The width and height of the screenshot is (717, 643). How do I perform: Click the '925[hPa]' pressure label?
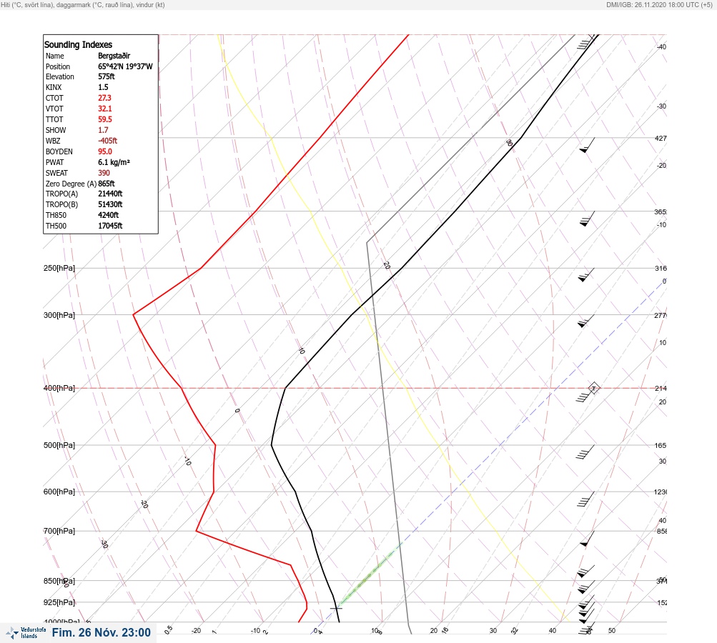pos(59,603)
